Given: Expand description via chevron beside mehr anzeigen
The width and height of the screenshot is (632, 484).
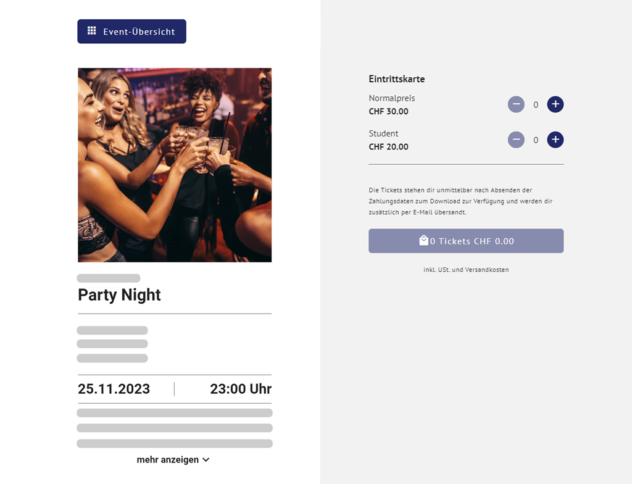Looking at the screenshot, I should [206, 460].
